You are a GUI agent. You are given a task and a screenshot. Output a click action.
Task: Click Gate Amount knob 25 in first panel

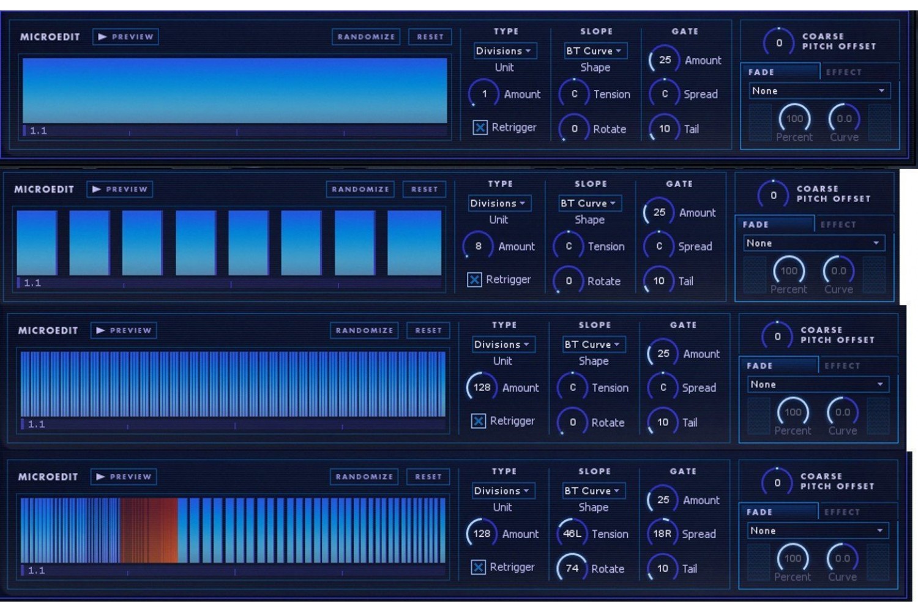(665, 60)
